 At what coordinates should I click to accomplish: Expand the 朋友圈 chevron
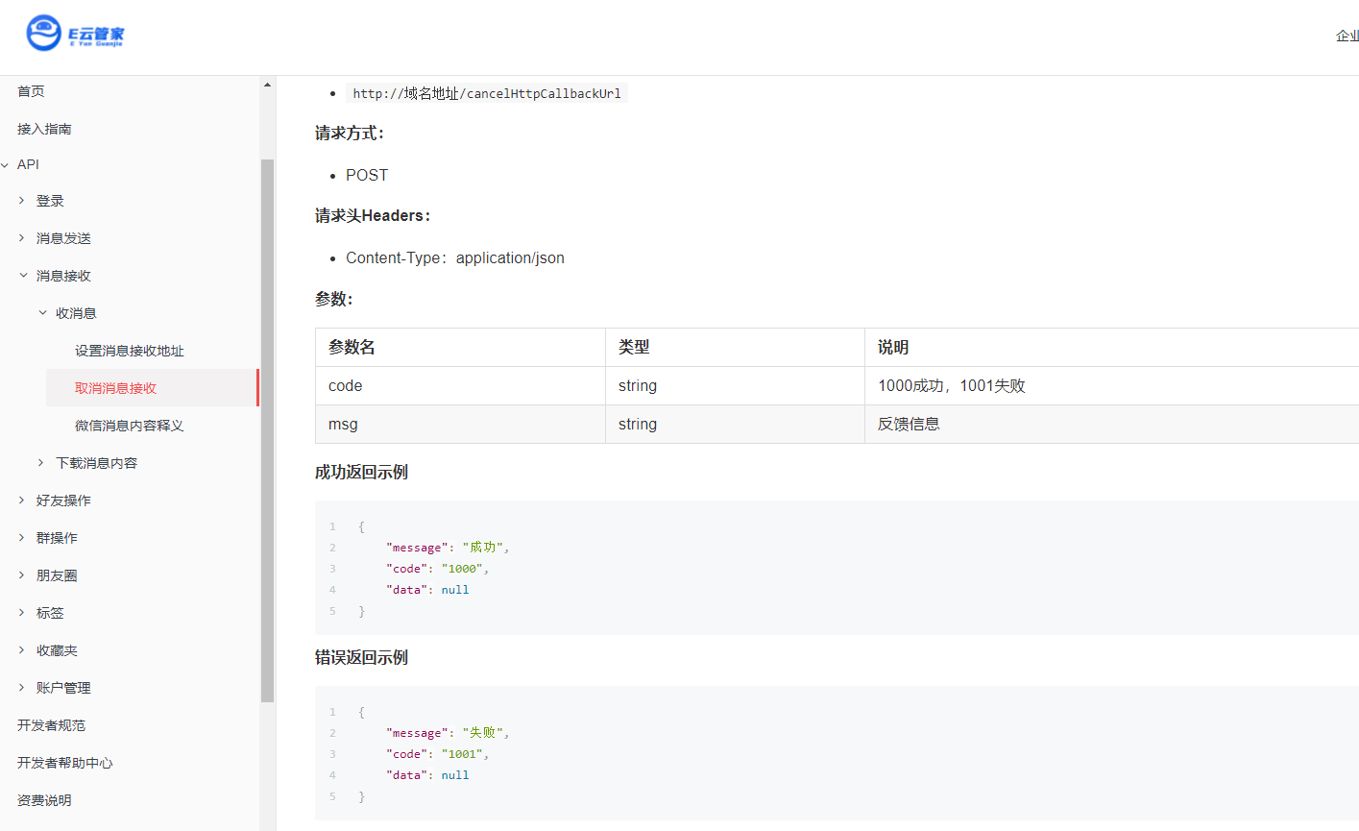(x=22, y=575)
